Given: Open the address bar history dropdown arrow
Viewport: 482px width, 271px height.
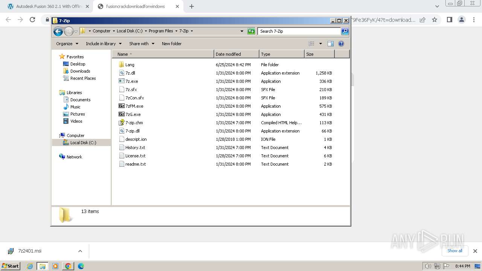Looking at the screenshot, I should pyautogui.click(x=242, y=31).
